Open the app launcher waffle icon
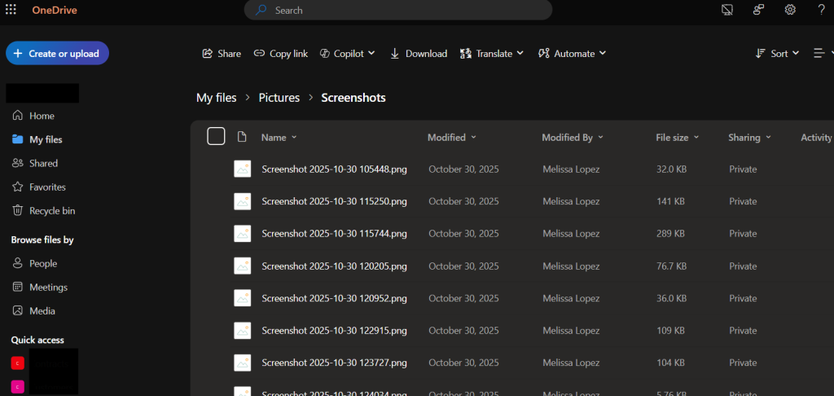 point(11,10)
